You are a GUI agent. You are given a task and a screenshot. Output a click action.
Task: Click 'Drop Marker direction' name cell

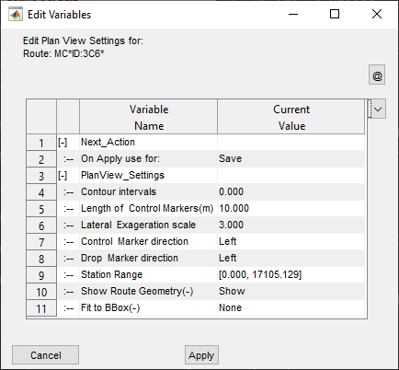point(148,258)
